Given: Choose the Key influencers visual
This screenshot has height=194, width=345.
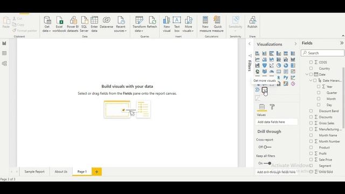Looking at the screenshot, I should click(293, 78).
